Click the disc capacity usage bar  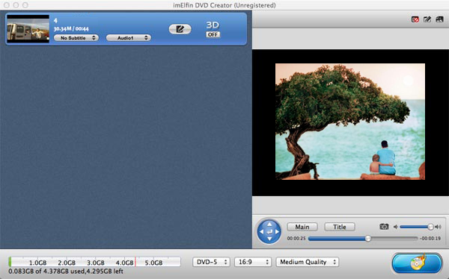pos(94,262)
